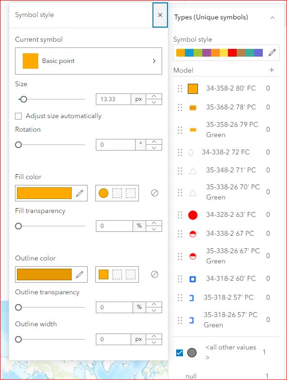Click the pencil icon beside Outline color swatch
The image size is (287, 380).
click(79, 274)
